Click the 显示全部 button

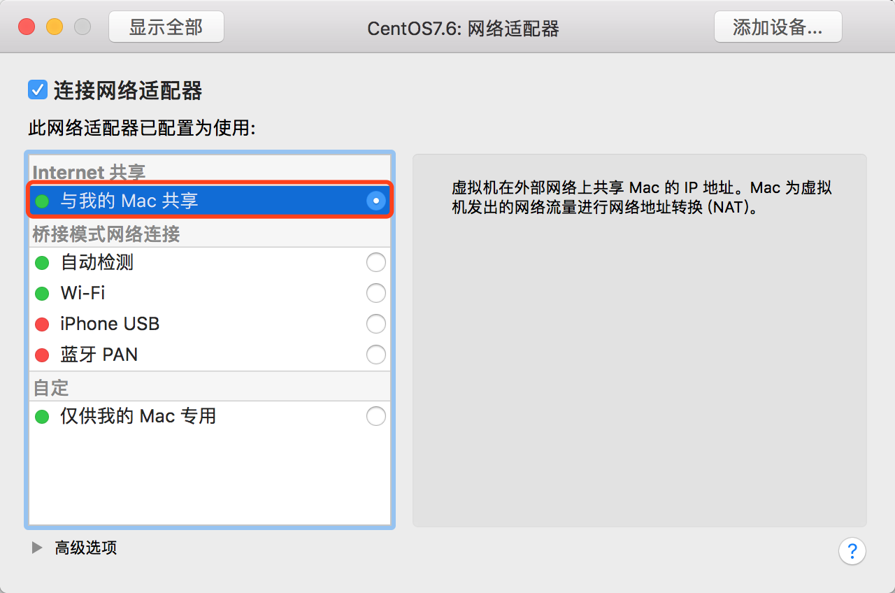(x=166, y=27)
